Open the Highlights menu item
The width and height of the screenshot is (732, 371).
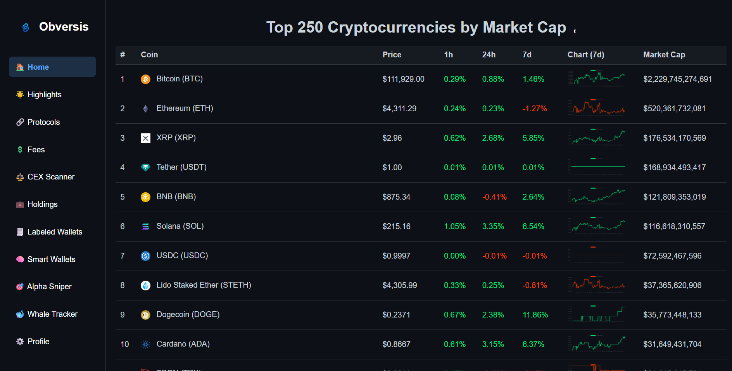tap(44, 95)
